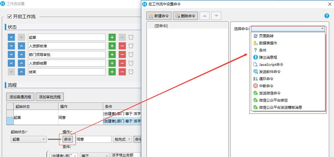Open the timer settings for 部门领导审批 state
This screenshot has height=157, width=334.
(131, 55)
